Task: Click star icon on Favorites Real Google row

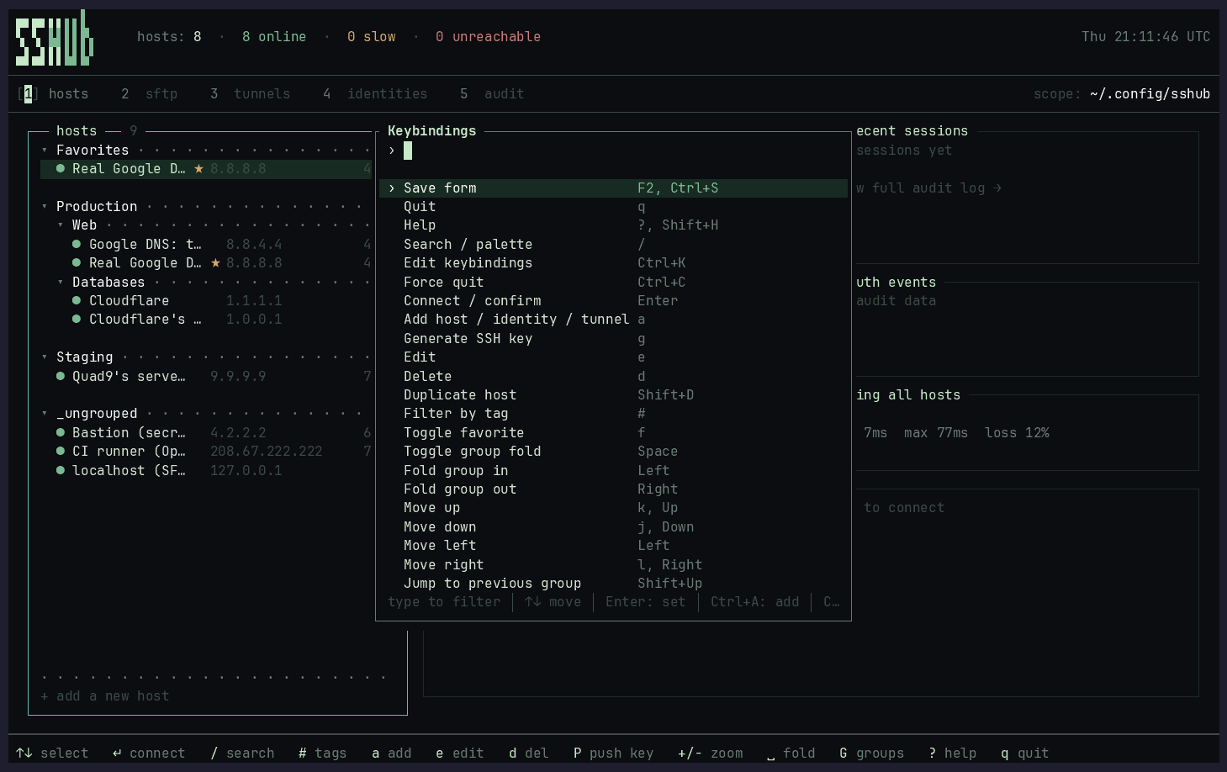Action: tap(198, 169)
